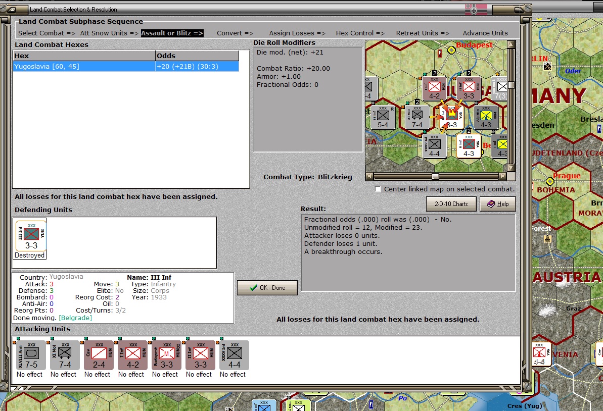Click 'A breakthrough occurs.' result line
This screenshot has width=603, height=411.
click(x=343, y=251)
